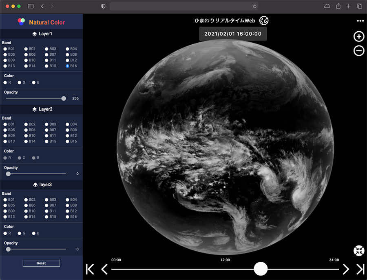Click the collapse fullscreen arrows icon
Viewport: 367px width, 280px height.
pos(359,251)
